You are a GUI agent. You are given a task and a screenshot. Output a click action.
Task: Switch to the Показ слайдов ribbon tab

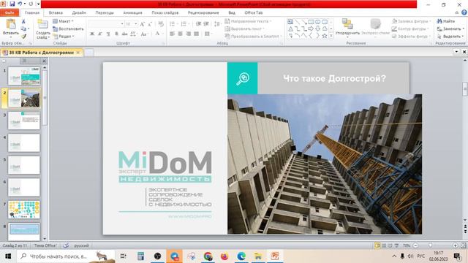[165, 12]
